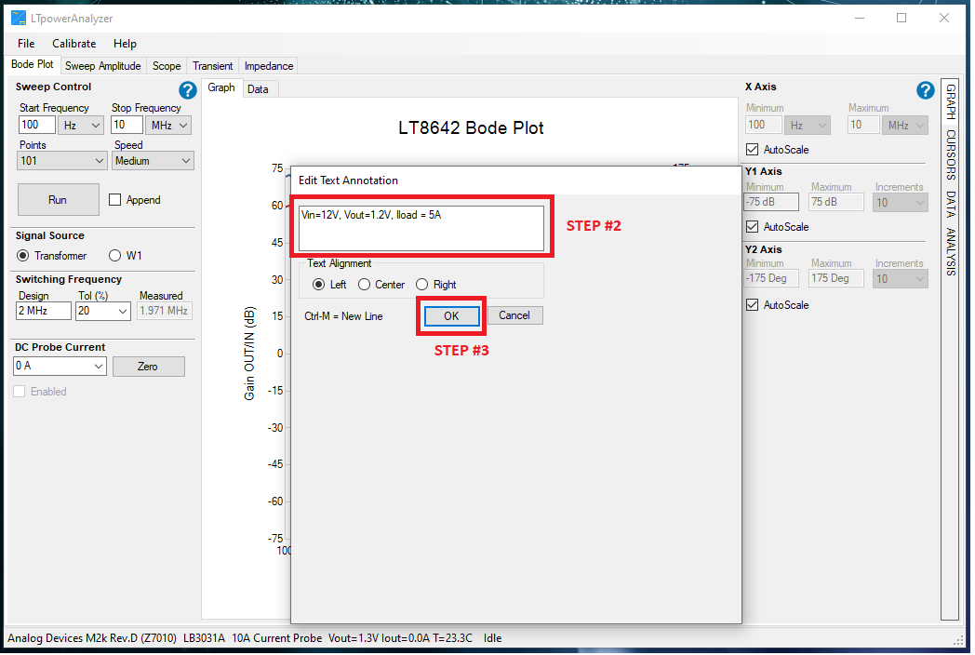Click the LTpowerAnalyzer app icon in title bar
This screenshot has height=655, width=975.
19,18
